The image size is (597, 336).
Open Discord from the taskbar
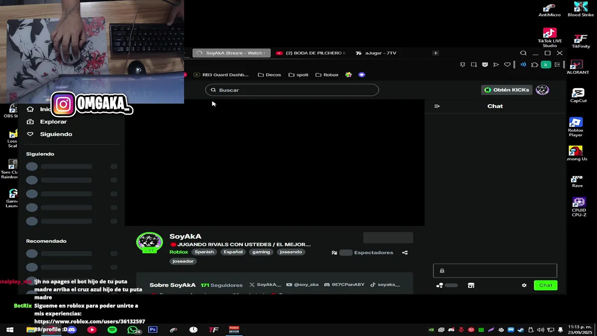tap(71, 330)
